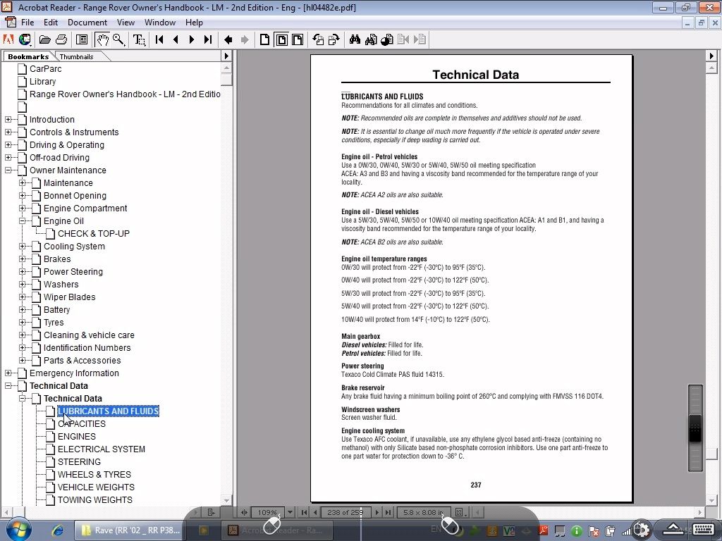This screenshot has width=722, height=541.
Task: Open Find with binoculars icon
Action: (355, 39)
